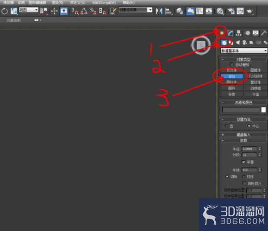Open the 帮助(H) menu
Screen dimensions: 268x231
pyautogui.click(x=129, y=3)
